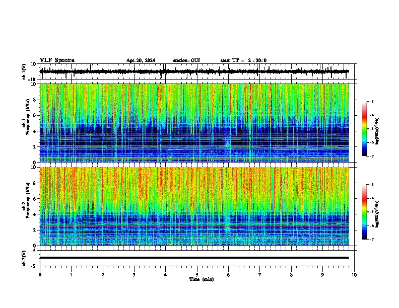Click the "-3" label on ch.2 colorbar

372,185
